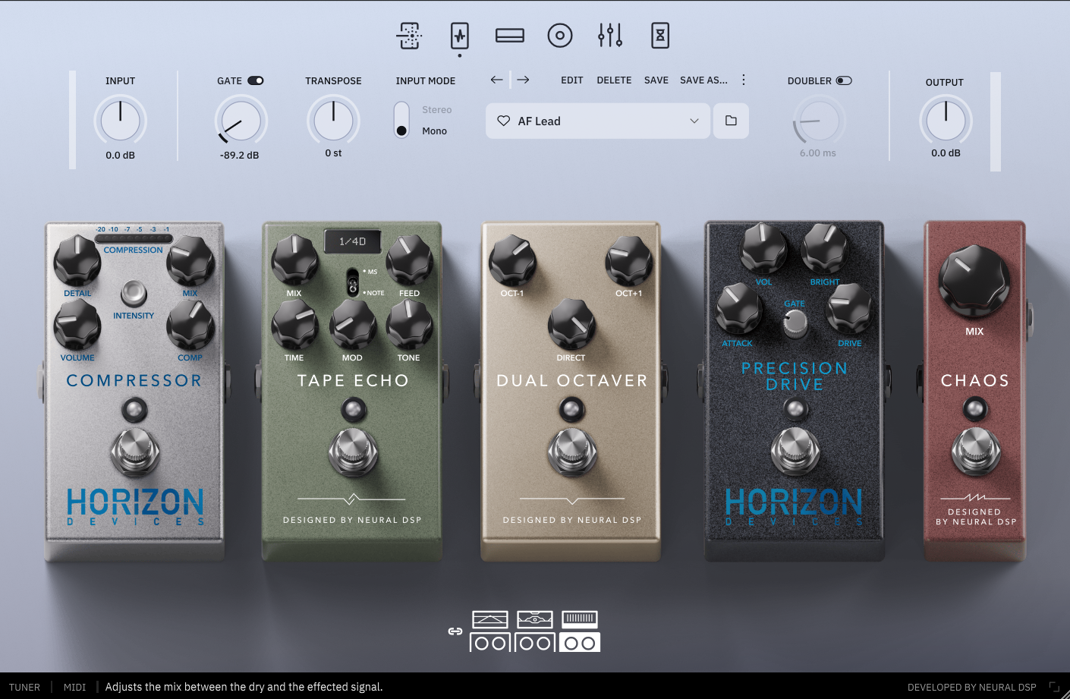The width and height of the screenshot is (1070, 699).
Task: Click DELETE in the preset toolbar
Action: point(614,80)
